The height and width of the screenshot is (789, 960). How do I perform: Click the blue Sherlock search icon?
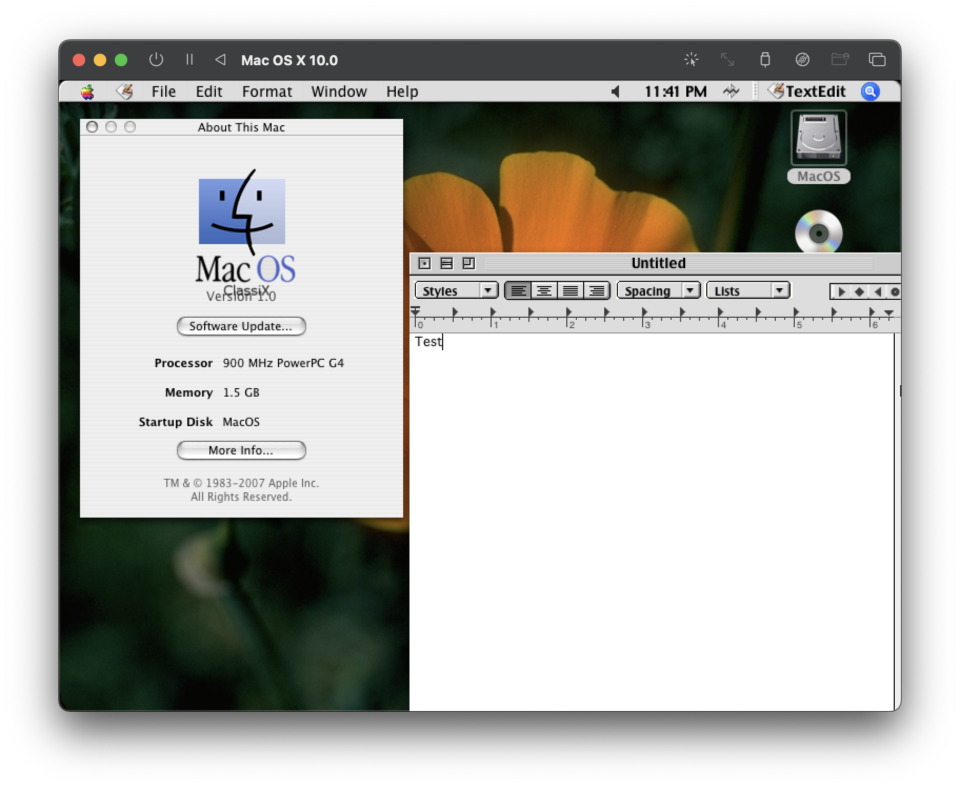pos(871,92)
